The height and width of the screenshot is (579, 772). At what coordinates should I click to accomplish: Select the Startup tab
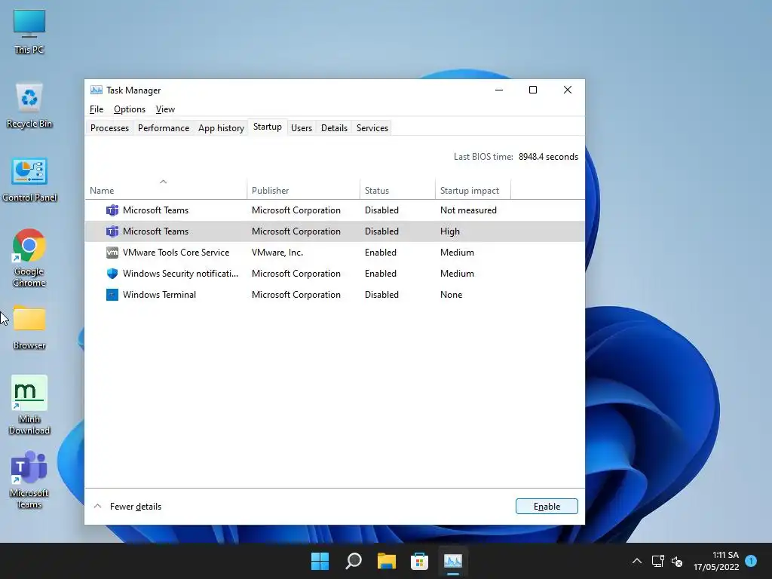tap(268, 127)
